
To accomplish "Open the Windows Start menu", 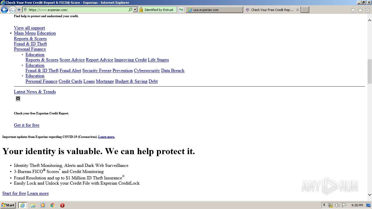I will click(x=8, y=205).
